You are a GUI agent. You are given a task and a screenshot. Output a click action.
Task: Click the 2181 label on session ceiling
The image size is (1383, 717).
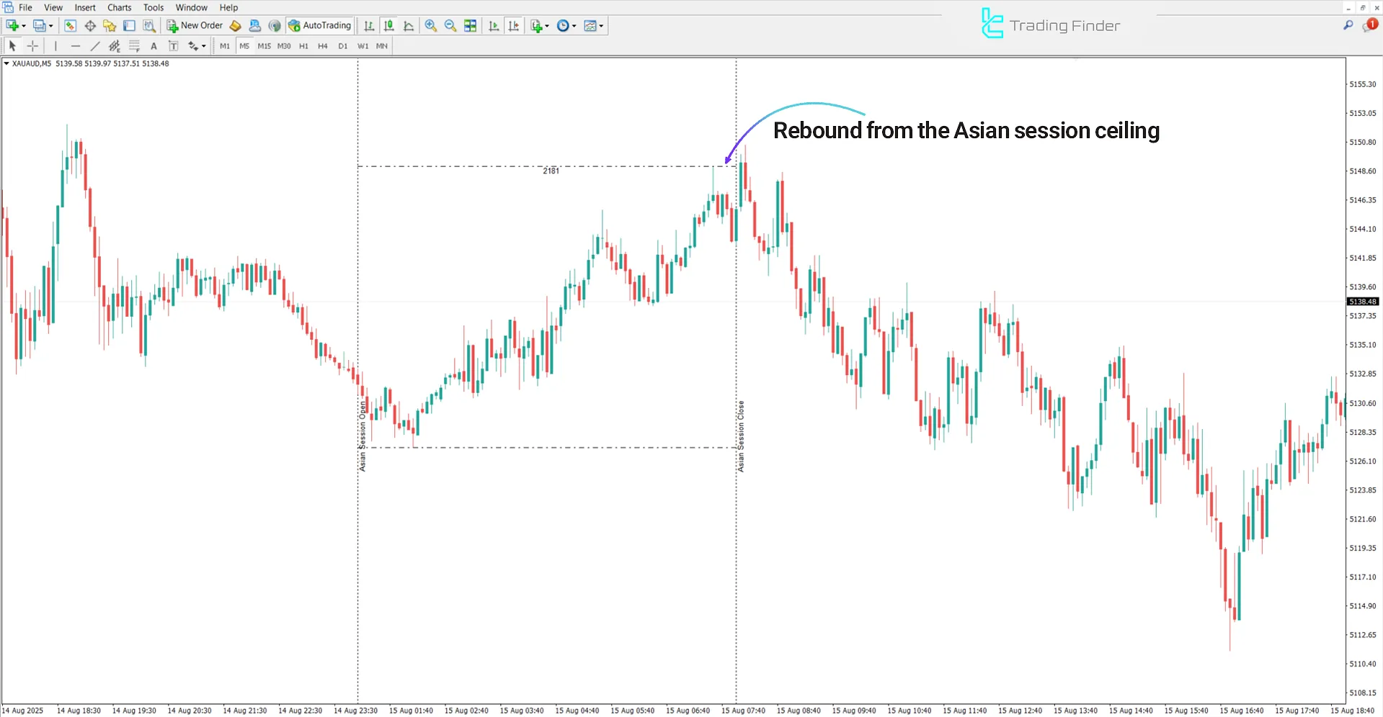(551, 171)
